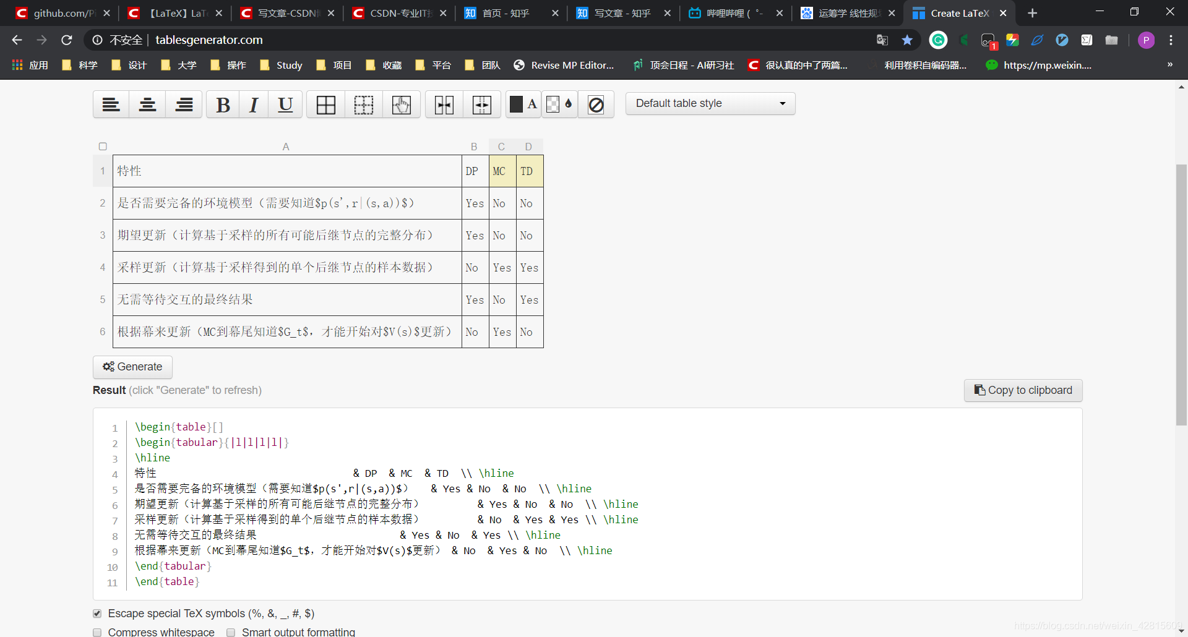Reload the tablesgenerator page
Image resolution: width=1188 pixels, height=637 pixels.
click(x=67, y=40)
